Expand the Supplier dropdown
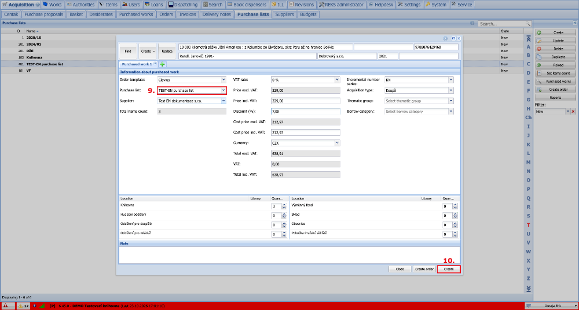The width and height of the screenshot is (579, 310). point(223,101)
